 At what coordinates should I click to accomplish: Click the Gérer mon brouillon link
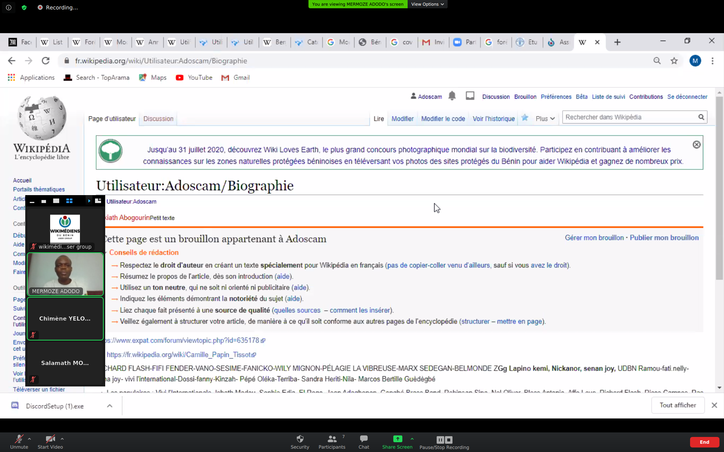click(x=594, y=238)
